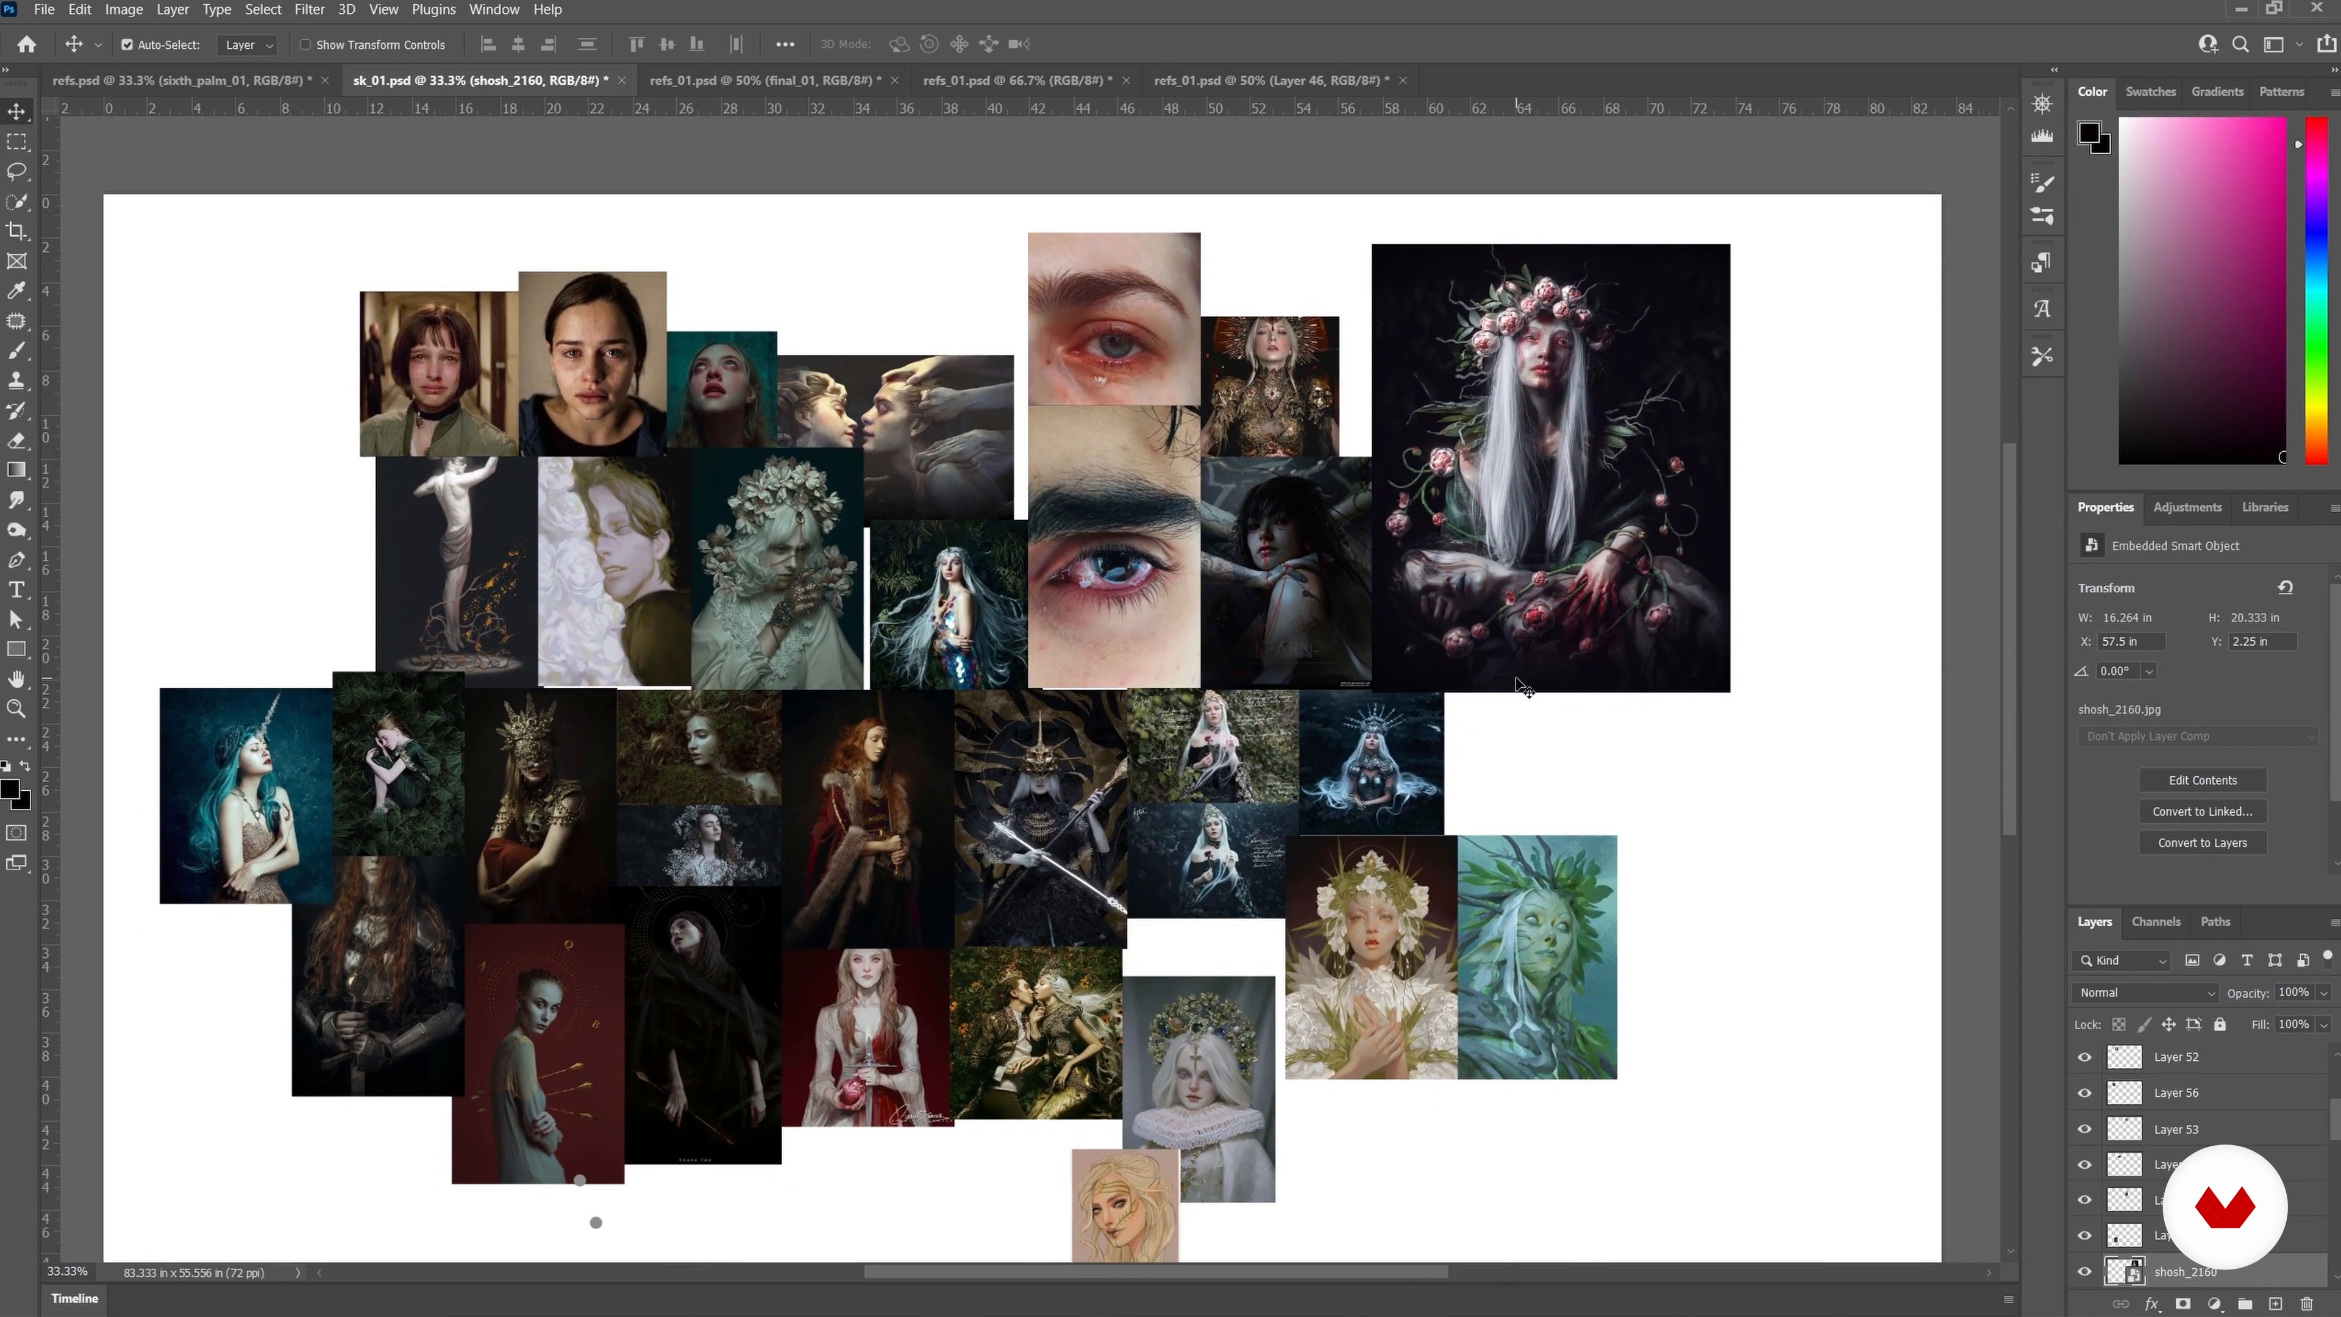
Task: Hide the shosh_2160 layer
Action: pos(2085,1271)
